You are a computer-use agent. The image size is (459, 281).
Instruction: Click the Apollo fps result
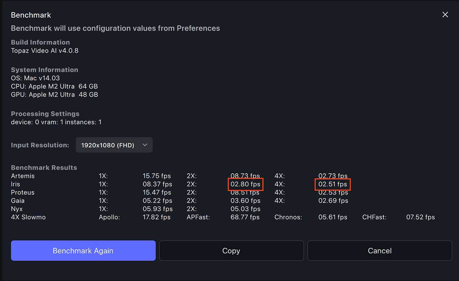(157, 217)
